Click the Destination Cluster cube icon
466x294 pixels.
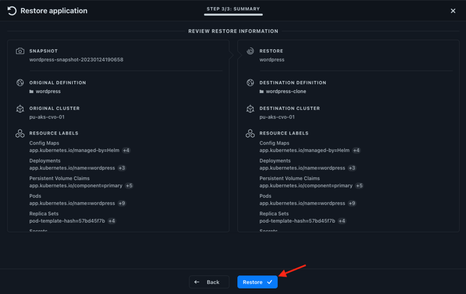[250, 109]
